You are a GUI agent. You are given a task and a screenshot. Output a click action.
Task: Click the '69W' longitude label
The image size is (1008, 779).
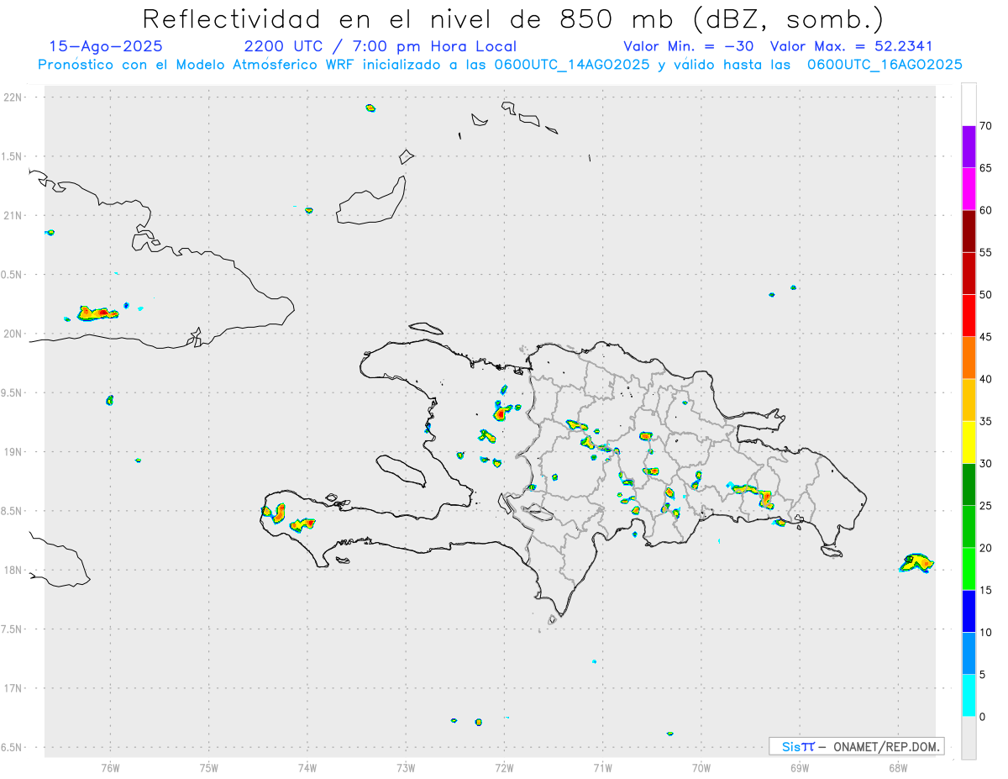click(800, 767)
